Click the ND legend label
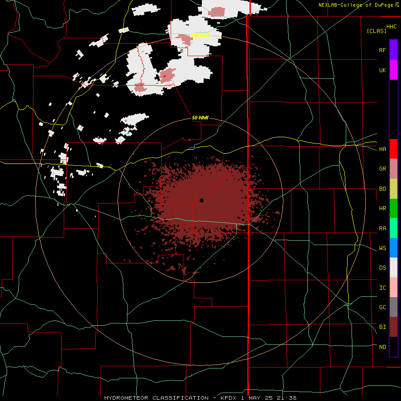 [382, 347]
